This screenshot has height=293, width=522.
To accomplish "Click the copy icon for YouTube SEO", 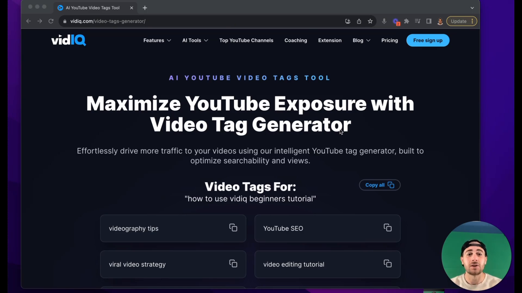I will click(x=387, y=228).
